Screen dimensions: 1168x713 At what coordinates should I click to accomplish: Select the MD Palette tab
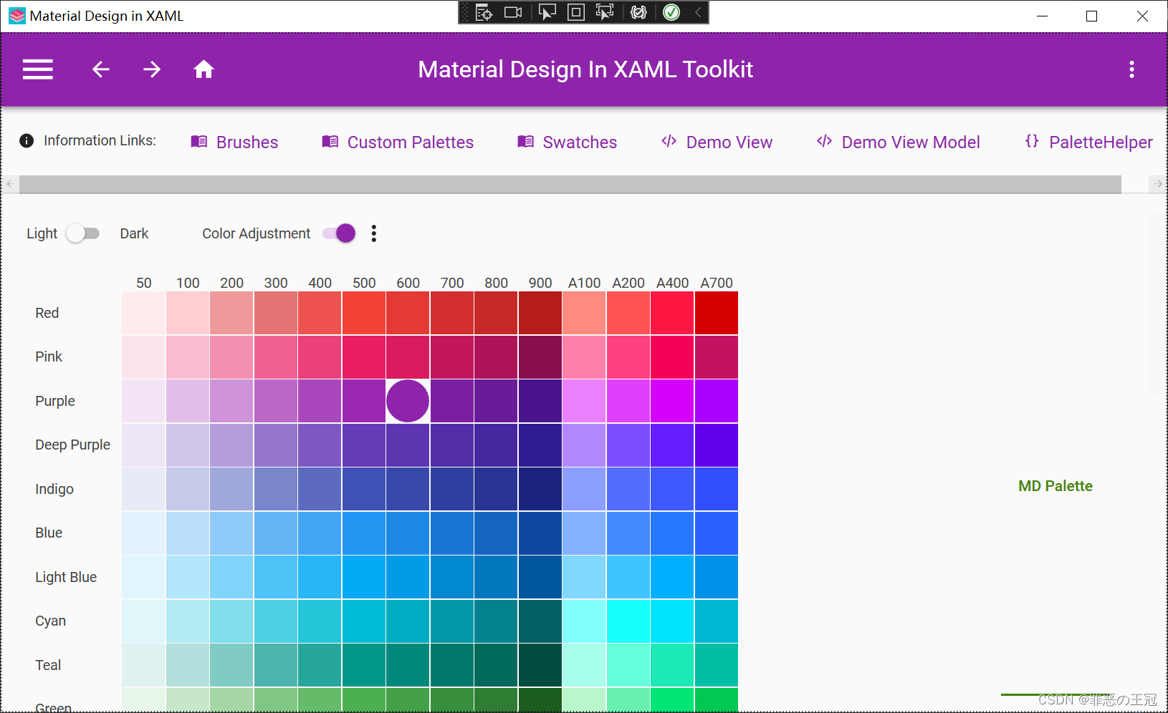click(1055, 486)
